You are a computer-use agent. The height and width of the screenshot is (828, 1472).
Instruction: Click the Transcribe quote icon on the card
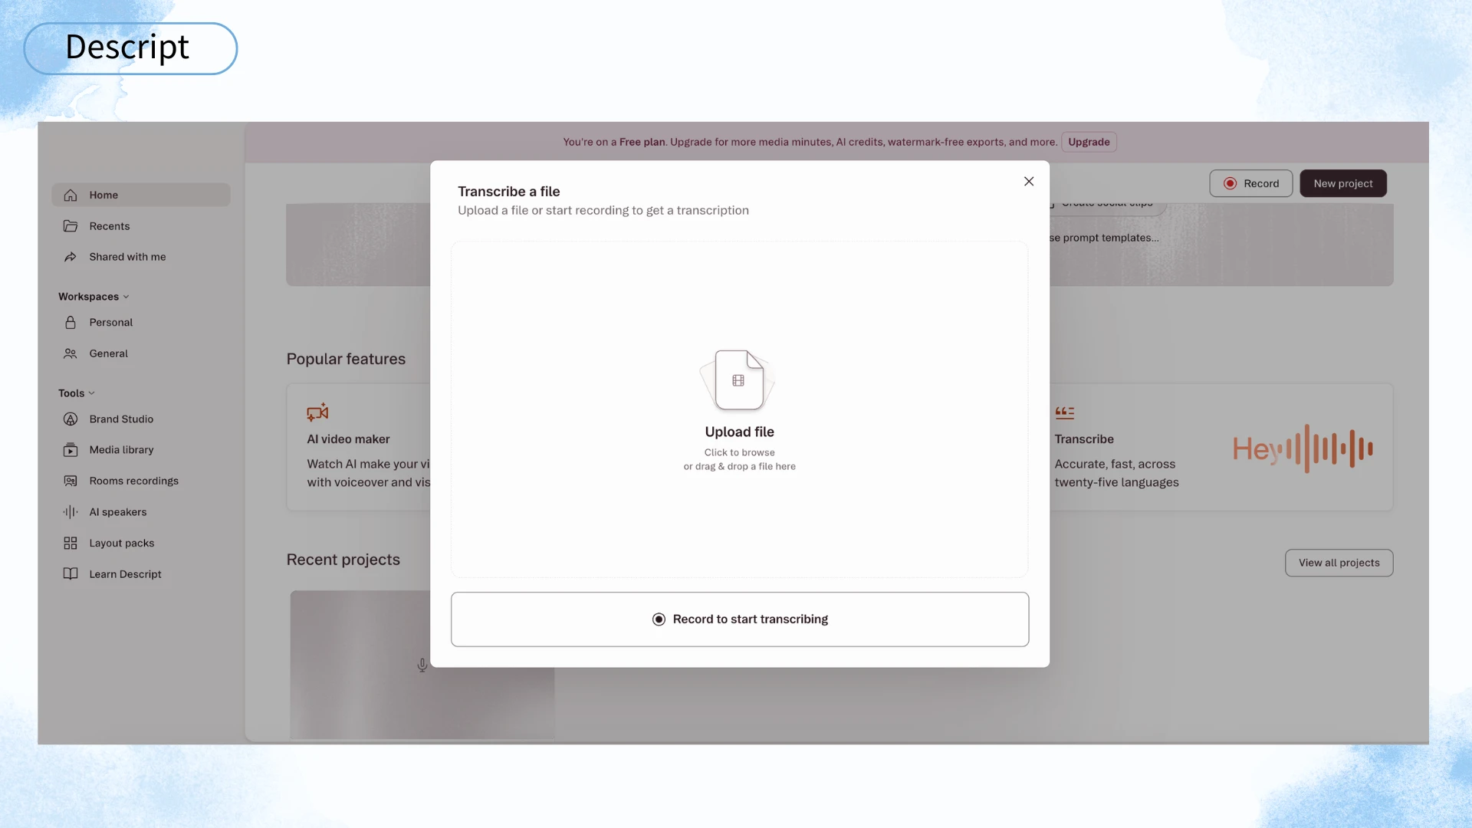pos(1065,412)
